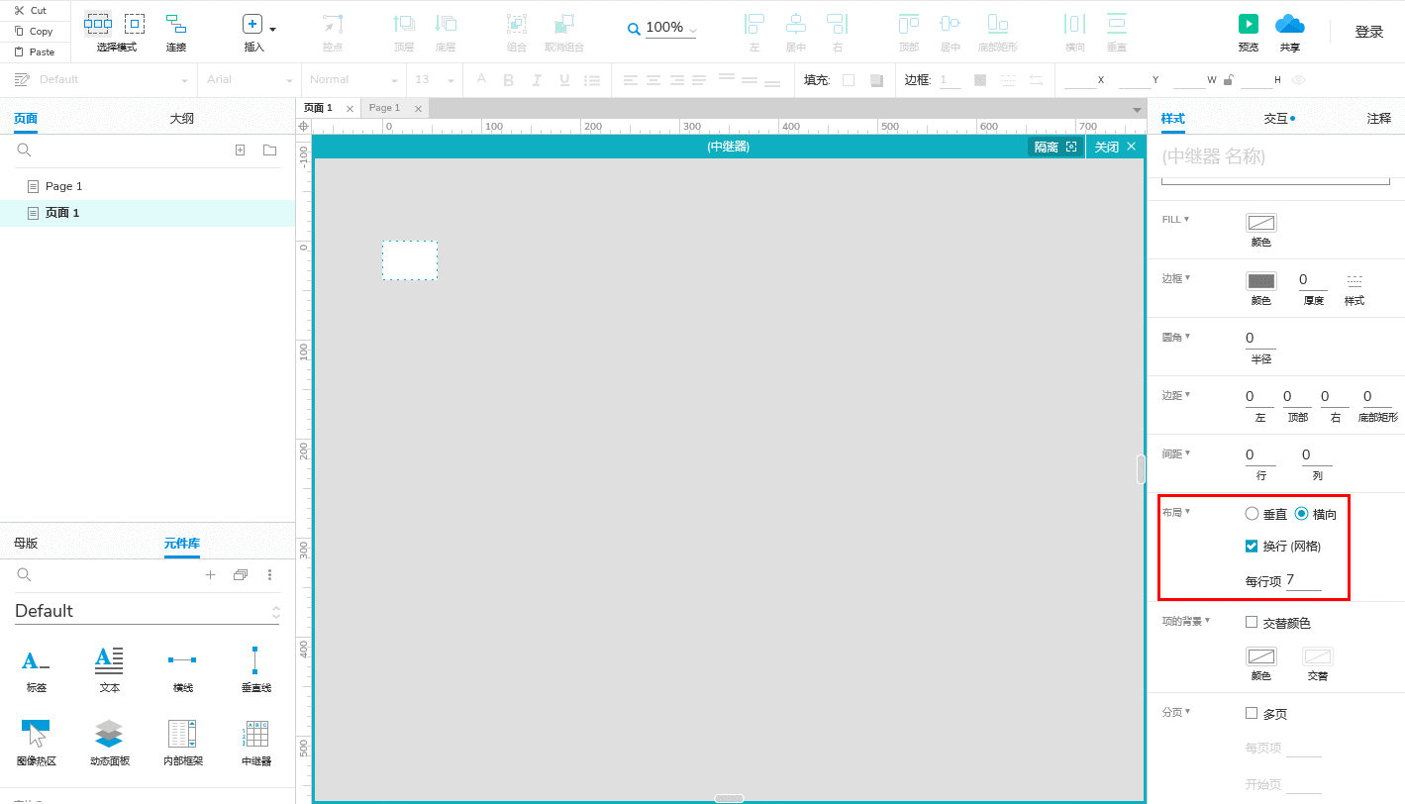The image size is (1405, 804).
Task: Select Page 1 in the pages list
Action: [148, 186]
